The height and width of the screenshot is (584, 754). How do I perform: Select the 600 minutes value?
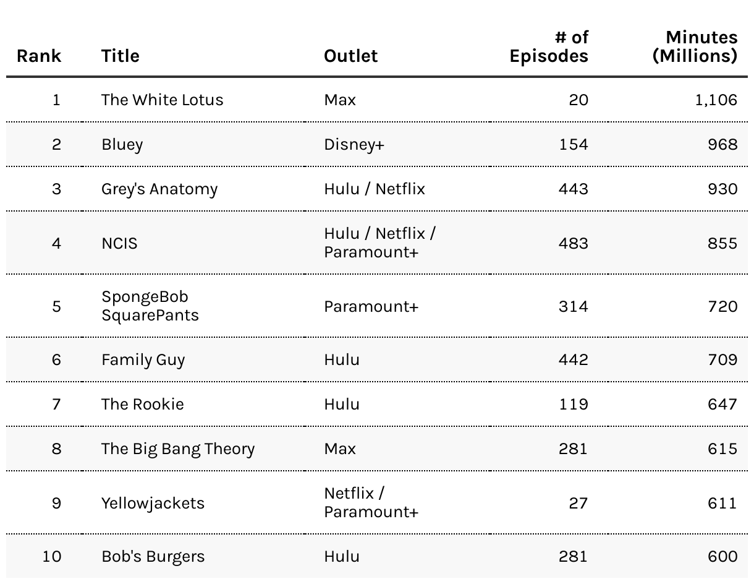723,556
